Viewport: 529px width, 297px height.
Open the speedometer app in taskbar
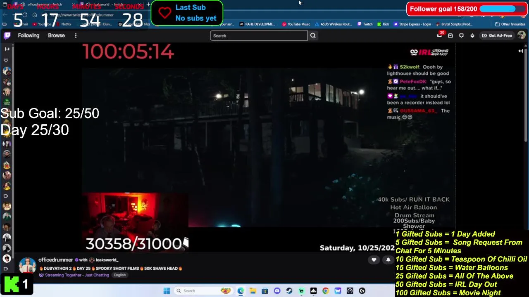point(350,291)
